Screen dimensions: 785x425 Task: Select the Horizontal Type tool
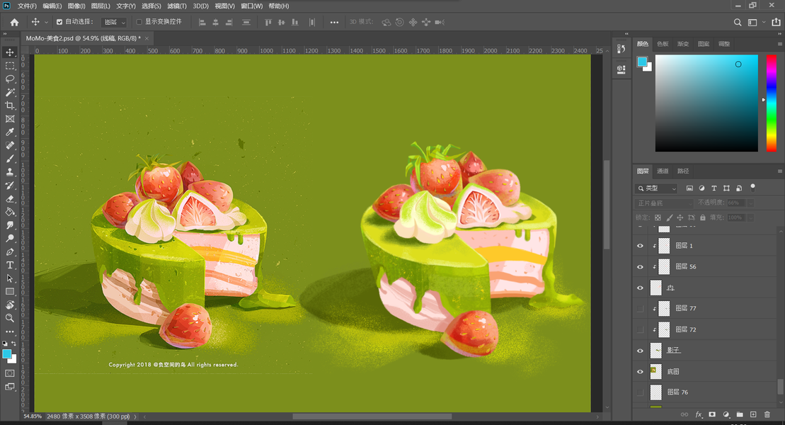pyautogui.click(x=9, y=265)
